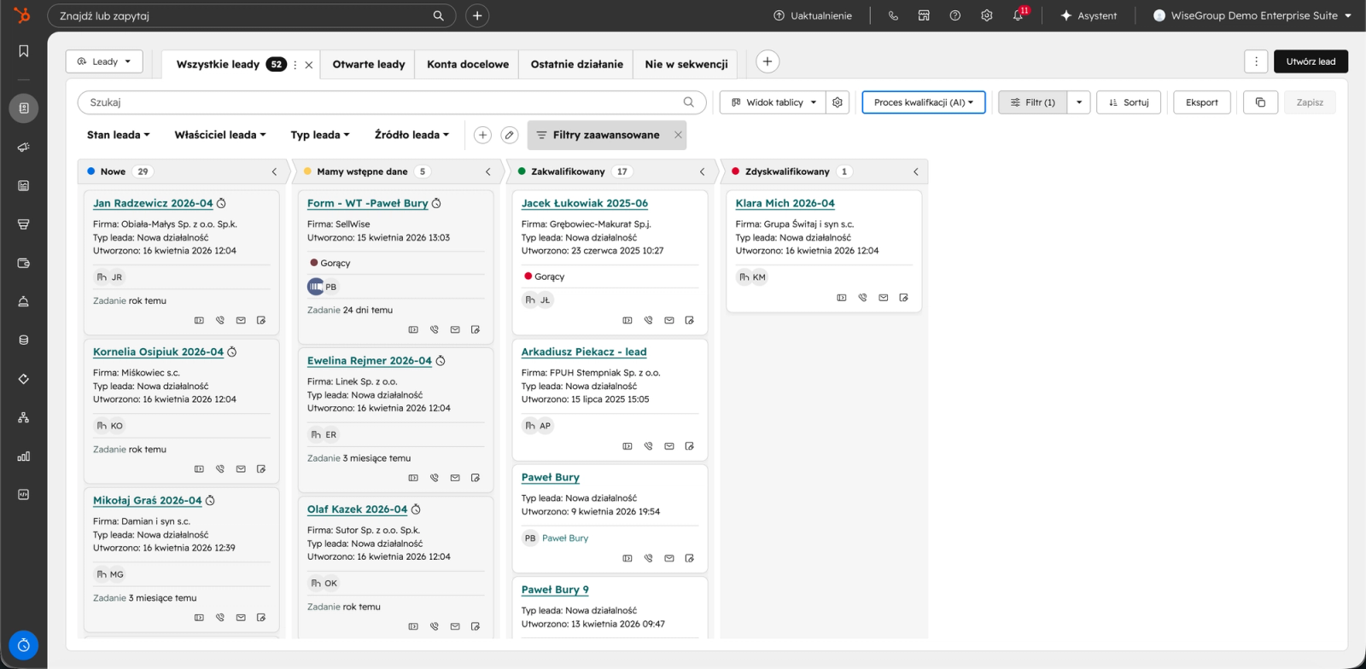Open the Leady object dropdown
Image resolution: width=1366 pixels, height=669 pixels.
pos(104,61)
